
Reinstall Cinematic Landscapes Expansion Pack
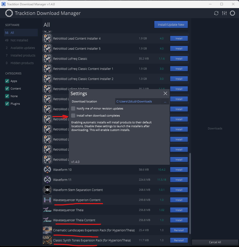179,230
